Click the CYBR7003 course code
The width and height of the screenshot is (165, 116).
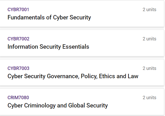tap(18, 68)
